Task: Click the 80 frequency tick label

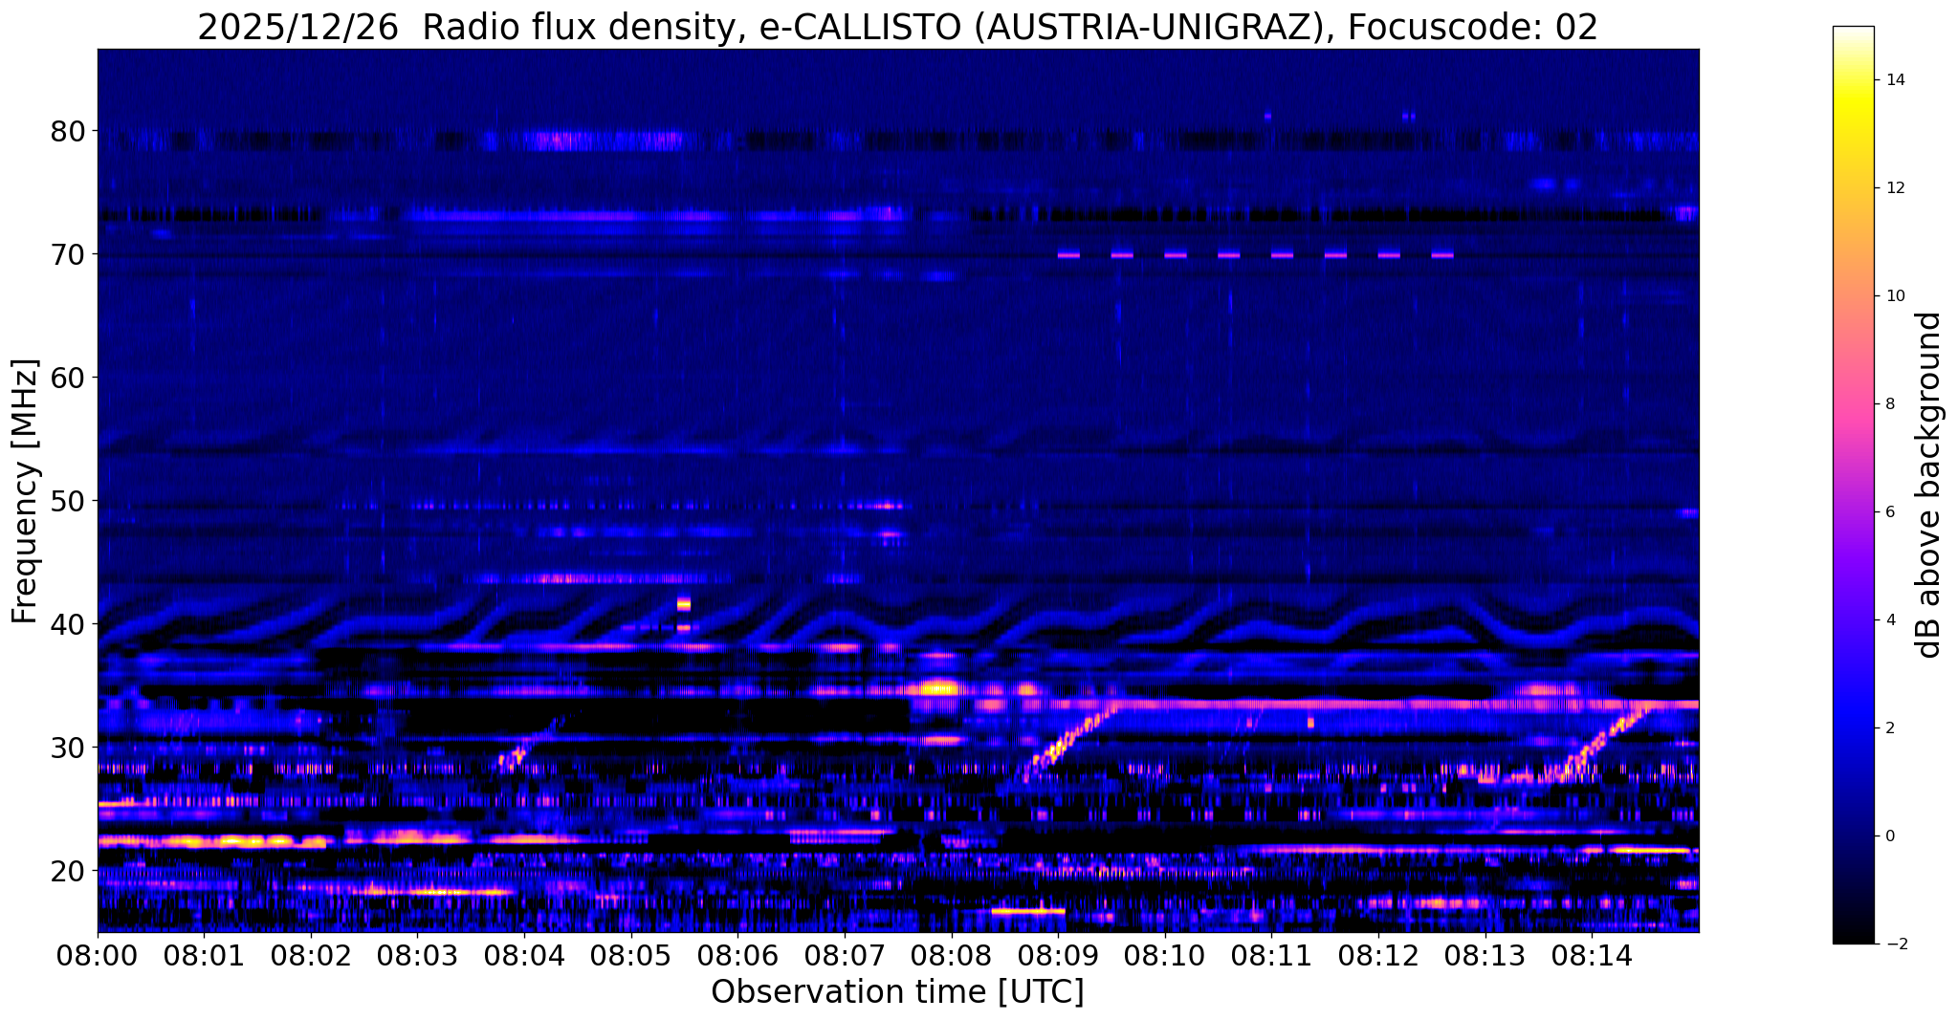Action: (68, 131)
